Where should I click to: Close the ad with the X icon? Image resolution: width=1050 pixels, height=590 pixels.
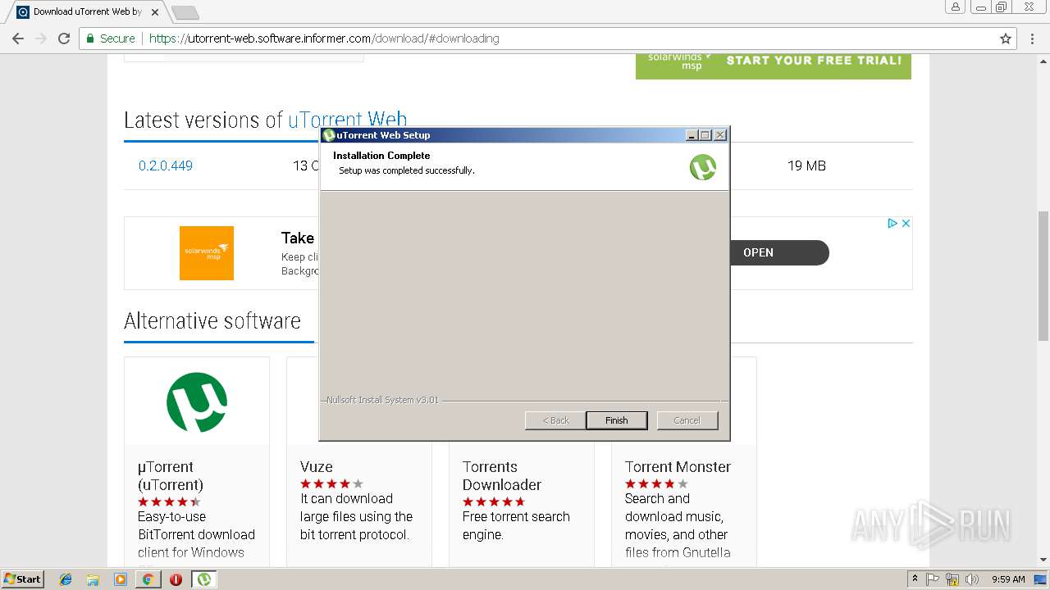906,223
